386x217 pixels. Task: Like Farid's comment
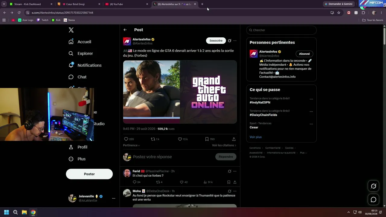click(184, 182)
